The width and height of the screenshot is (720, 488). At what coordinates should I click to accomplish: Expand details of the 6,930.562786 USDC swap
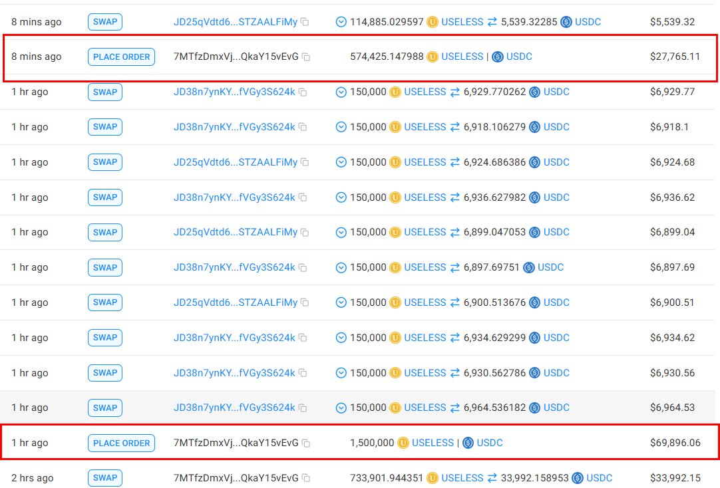[x=341, y=373]
